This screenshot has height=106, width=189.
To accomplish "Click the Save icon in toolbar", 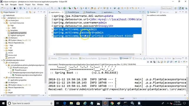I will pos(7,8).
